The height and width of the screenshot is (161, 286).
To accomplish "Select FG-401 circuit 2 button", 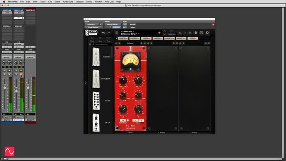I will [141, 121].
